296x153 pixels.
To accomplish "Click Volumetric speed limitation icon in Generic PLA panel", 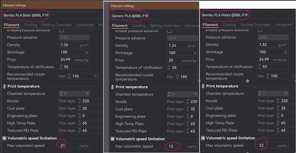I will click(113, 139).
